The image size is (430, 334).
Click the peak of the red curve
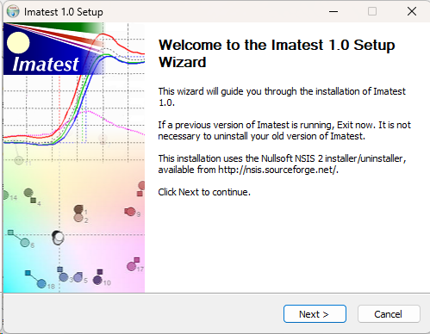point(102,34)
